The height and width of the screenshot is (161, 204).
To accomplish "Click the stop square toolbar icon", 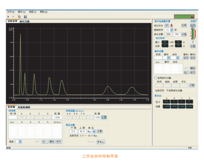I will pos(13,17).
